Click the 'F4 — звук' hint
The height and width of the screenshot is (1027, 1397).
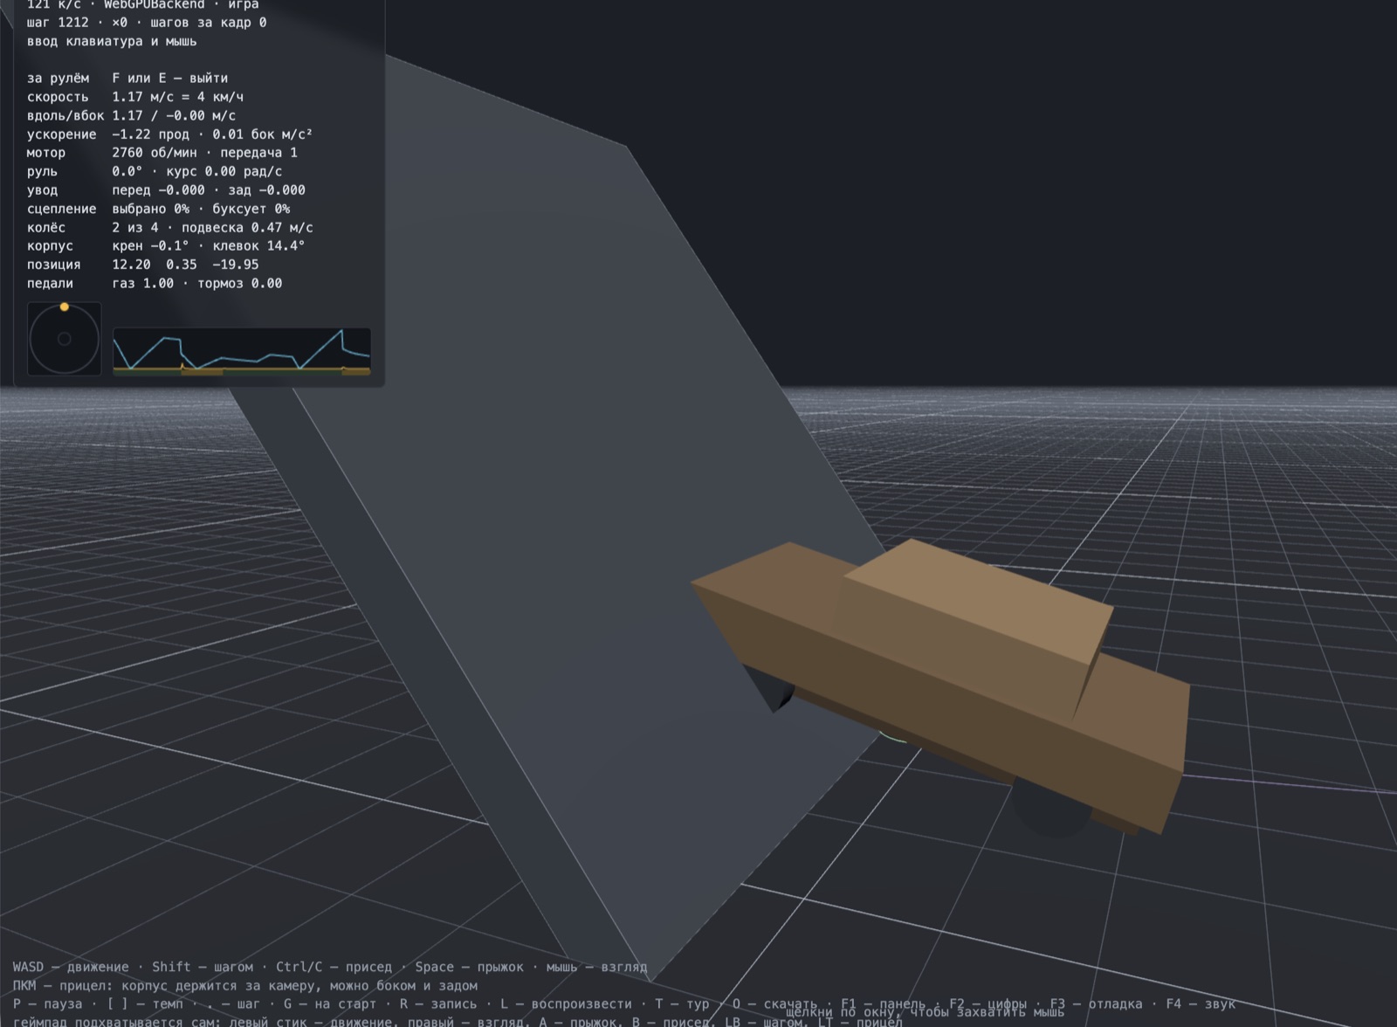[1201, 1003]
